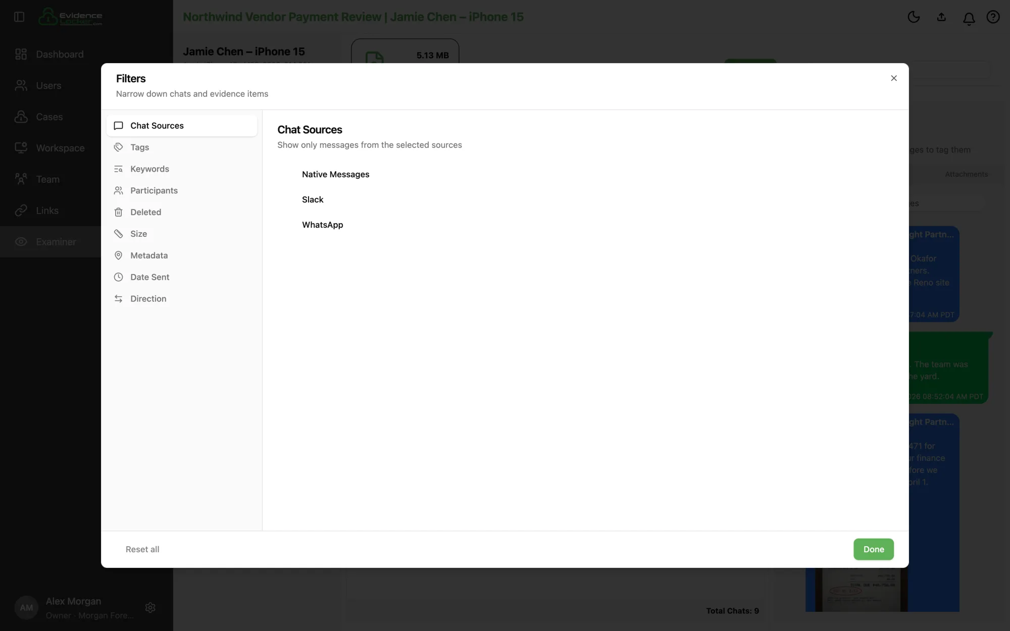This screenshot has width=1010, height=631.
Task: Open help via the question mark icon
Action: [x=993, y=17]
